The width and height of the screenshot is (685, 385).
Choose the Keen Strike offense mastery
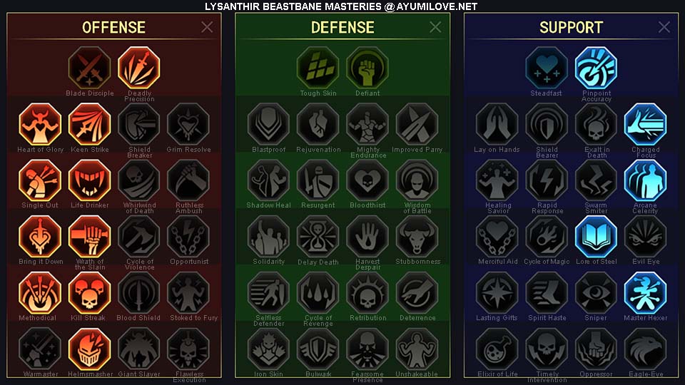90,124
